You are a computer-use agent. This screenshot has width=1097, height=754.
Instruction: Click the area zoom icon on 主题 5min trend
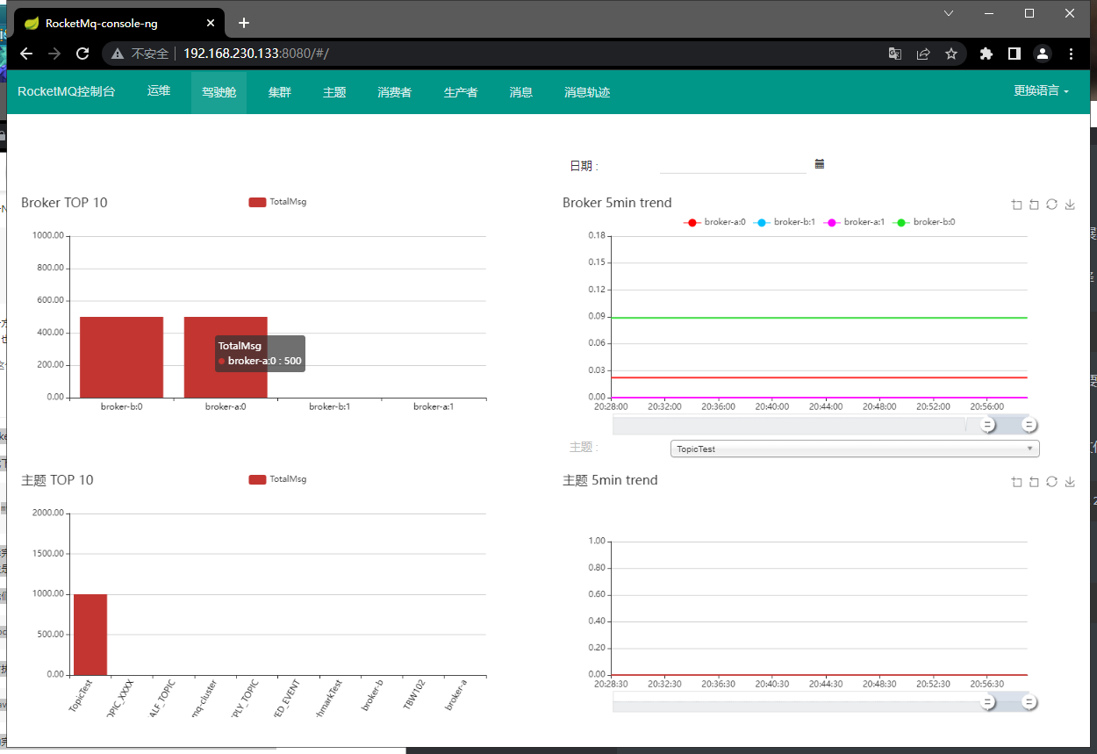click(x=1016, y=482)
